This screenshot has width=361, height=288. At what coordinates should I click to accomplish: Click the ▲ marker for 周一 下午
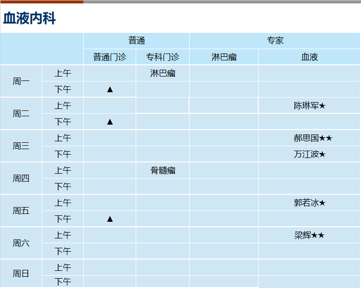[110, 89]
